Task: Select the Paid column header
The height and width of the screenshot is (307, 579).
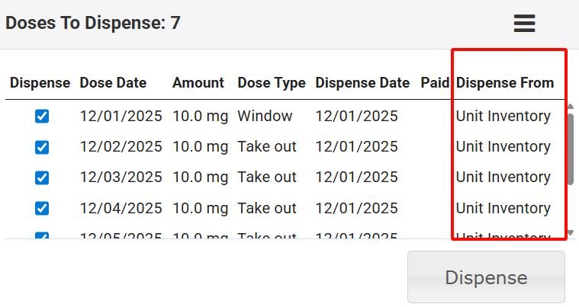Action: (x=435, y=83)
